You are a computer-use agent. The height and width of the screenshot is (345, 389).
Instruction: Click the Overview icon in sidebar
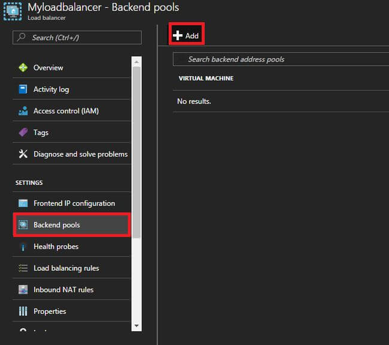coord(23,68)
